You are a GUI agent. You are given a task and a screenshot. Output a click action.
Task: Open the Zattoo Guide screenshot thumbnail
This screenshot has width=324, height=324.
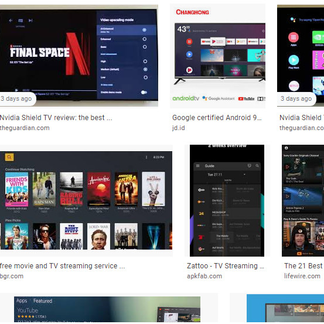[x=227, y=200]
